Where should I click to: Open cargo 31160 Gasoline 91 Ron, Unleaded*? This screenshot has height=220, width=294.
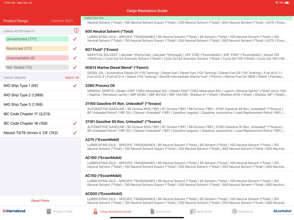click(187, 108)
